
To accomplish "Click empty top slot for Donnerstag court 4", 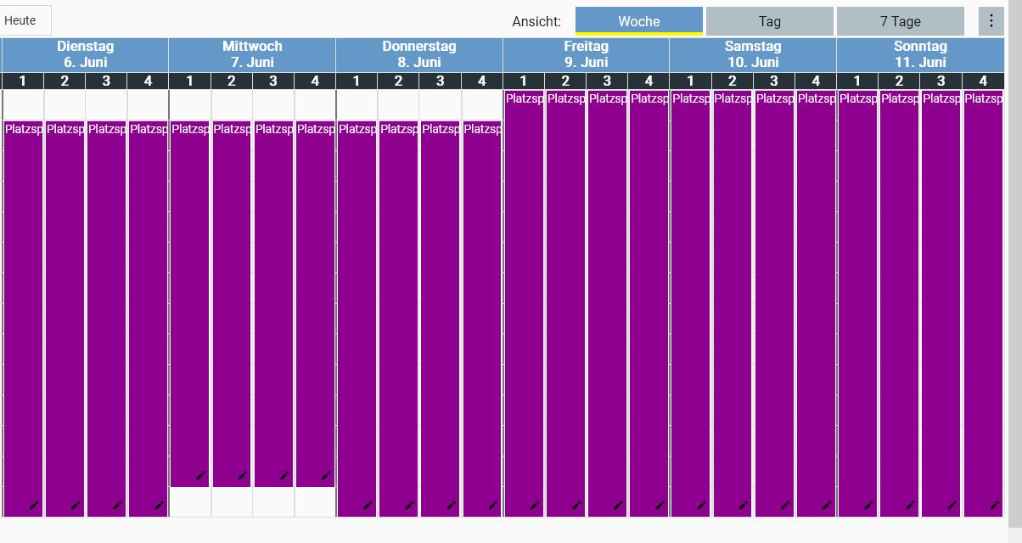I will click(x=482, y=105).
